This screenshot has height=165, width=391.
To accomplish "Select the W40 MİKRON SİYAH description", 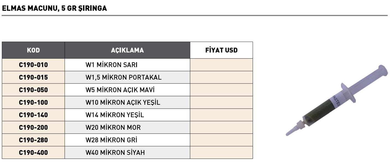I will pos(115,153).
